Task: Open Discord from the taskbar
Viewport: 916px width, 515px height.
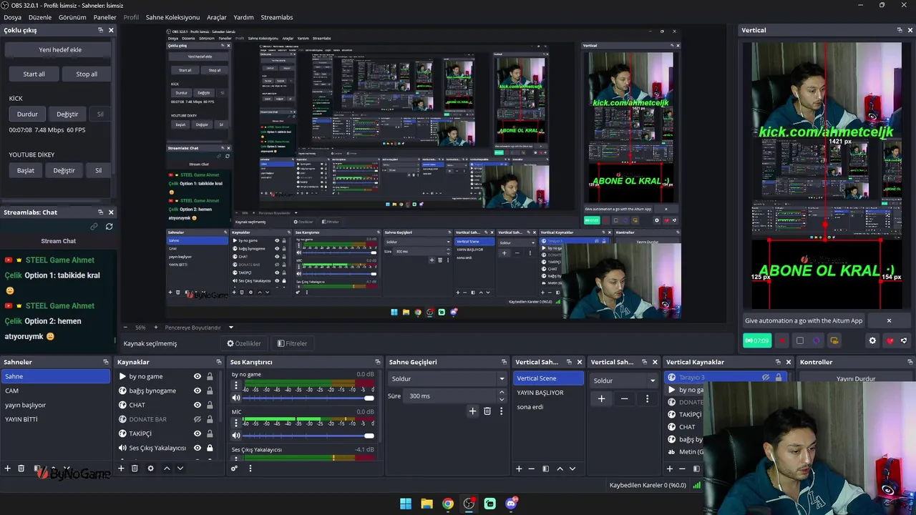Action: point(511,504)
